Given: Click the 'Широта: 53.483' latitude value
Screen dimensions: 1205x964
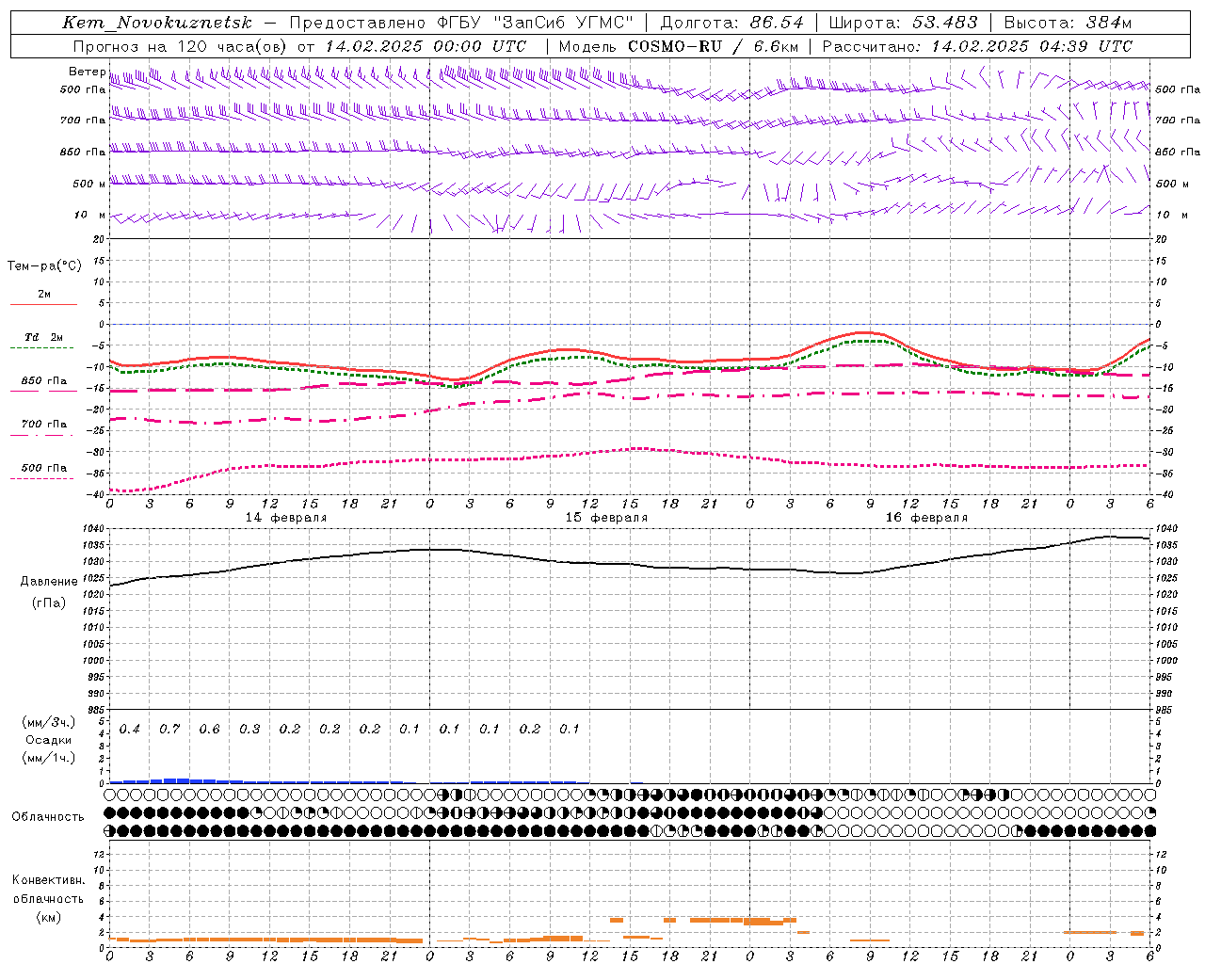Looking at the screenshot, I should click(x=904, y=23).
